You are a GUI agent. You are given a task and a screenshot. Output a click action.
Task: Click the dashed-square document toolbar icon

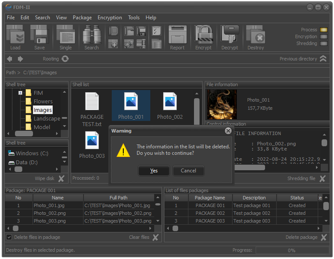click(113, 31)
